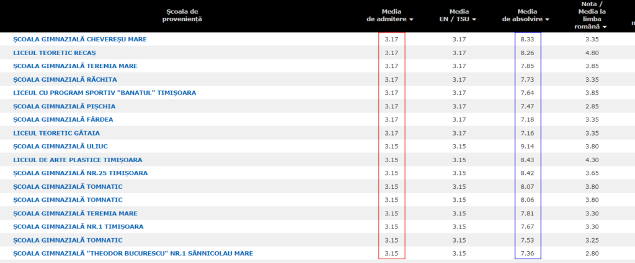Image resolution: width=635 pixels, height=263 pixels.
Task: Open Școala Gimnazială Chevereșu Mare link
Action: click(80, 40)
